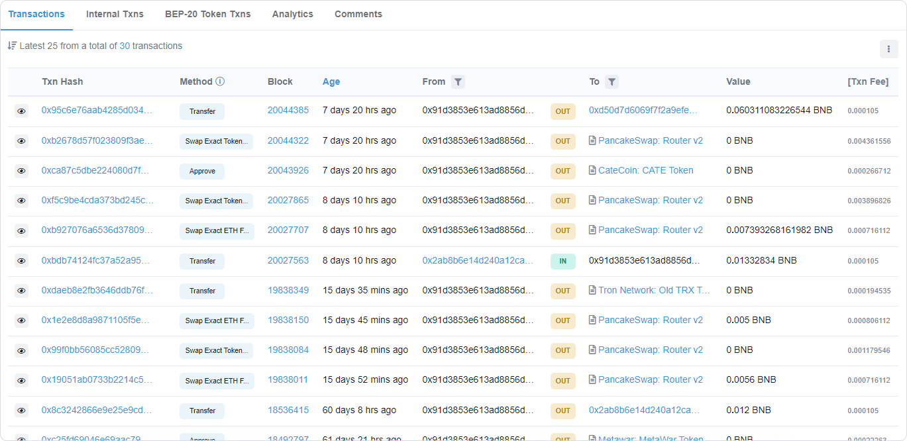Preview transaction 0x1e2e8d8a9871105f5e with eye icon
The width and height of the screenshot is (907, 441).
pos(22,320)
